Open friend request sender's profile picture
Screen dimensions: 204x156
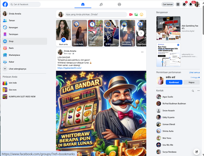pyautogui.click(x=160, y=81)
